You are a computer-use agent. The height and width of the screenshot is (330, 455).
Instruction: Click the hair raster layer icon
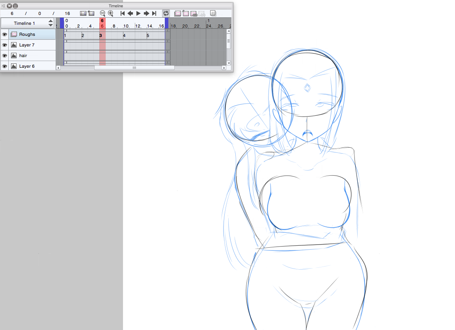click(x=14, y=56)
